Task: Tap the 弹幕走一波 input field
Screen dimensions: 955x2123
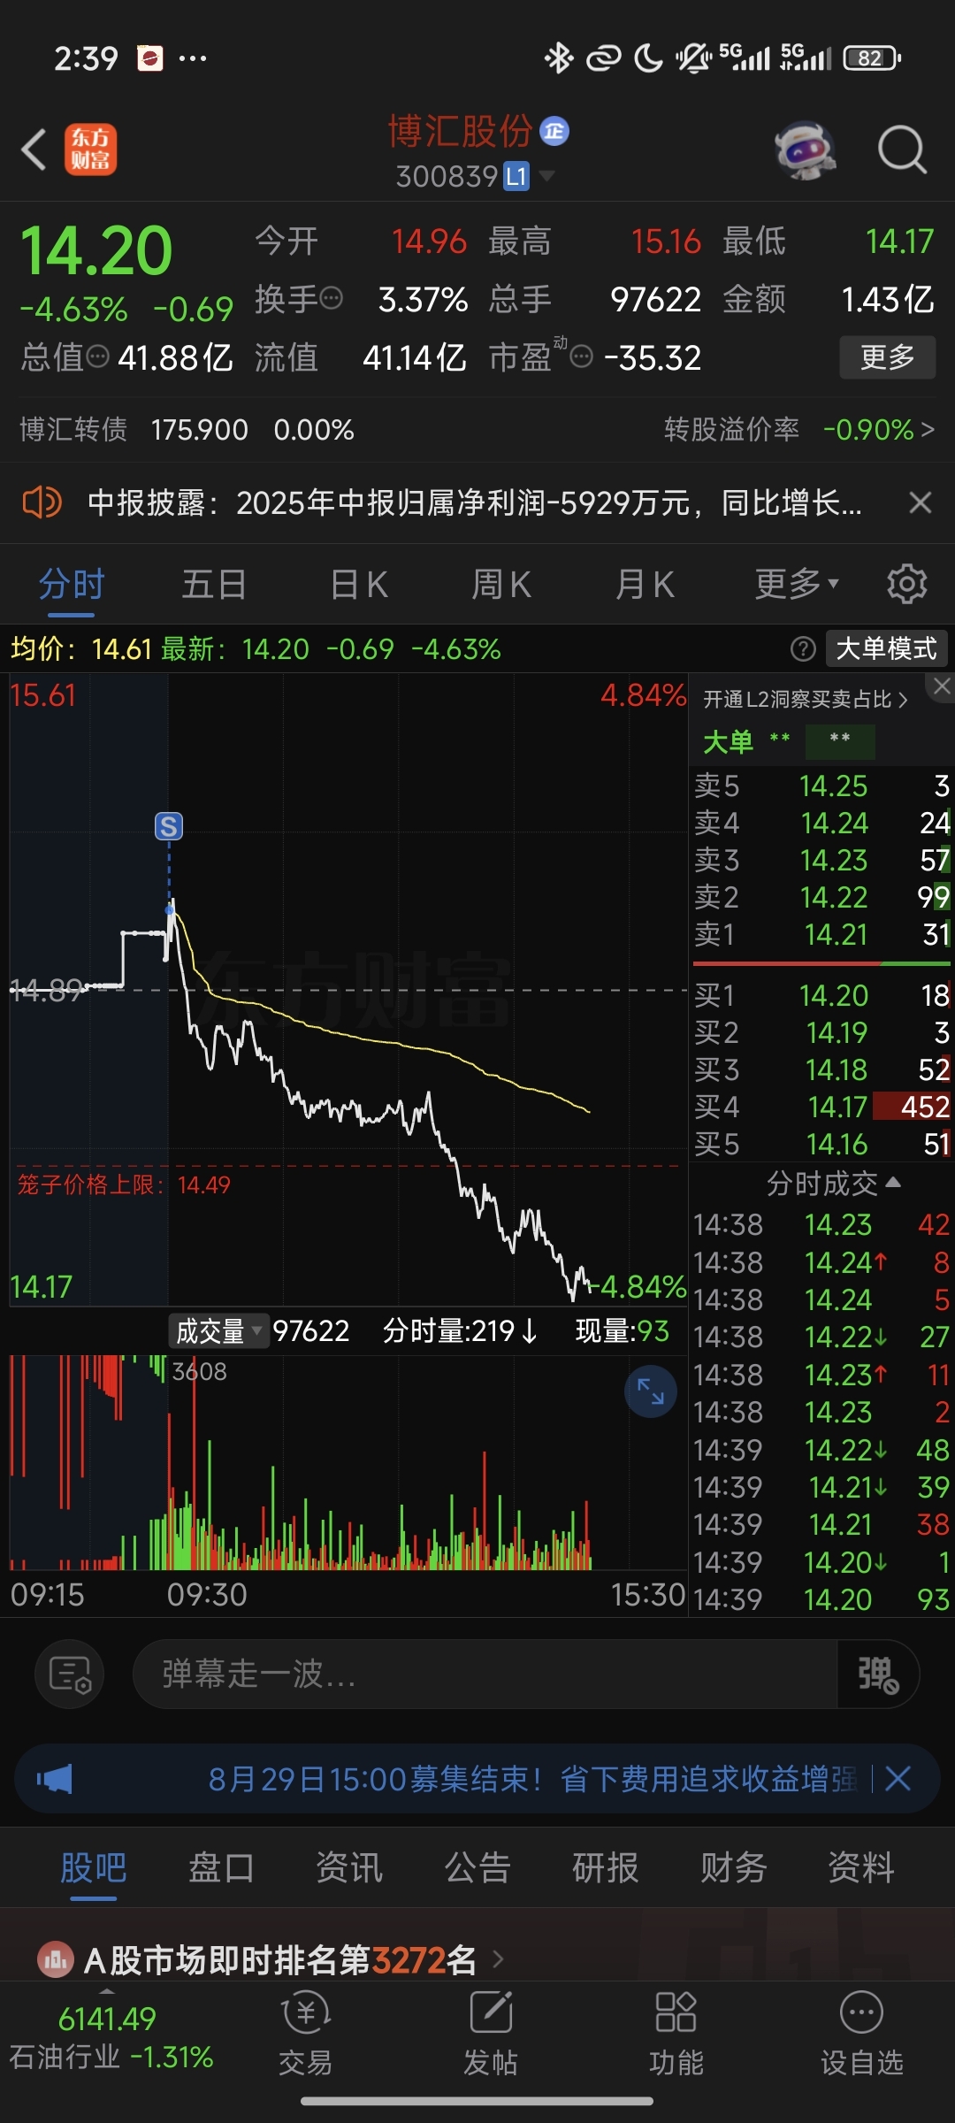Action: [485, 1675]
